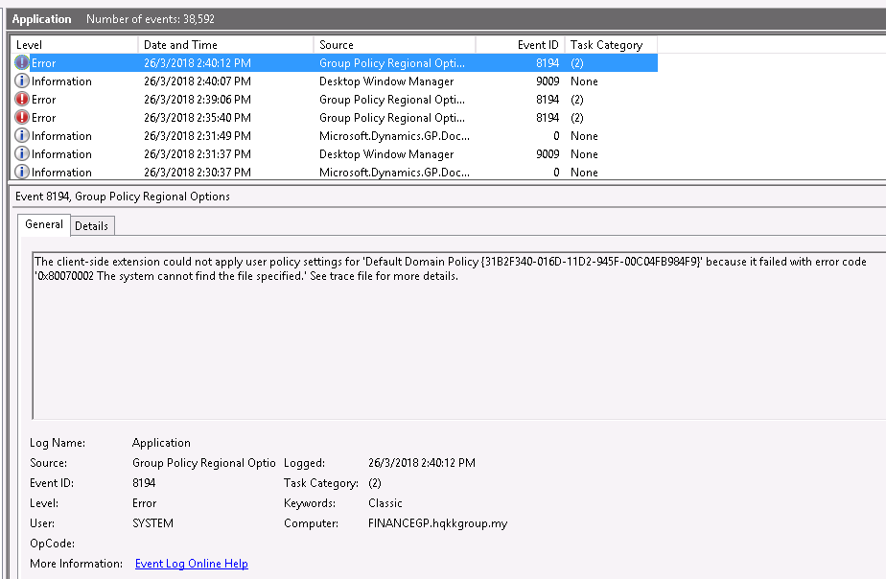
Task: Click the Logged value 26/3/2018 2:40:12 PM
Action: coord(422,463)
